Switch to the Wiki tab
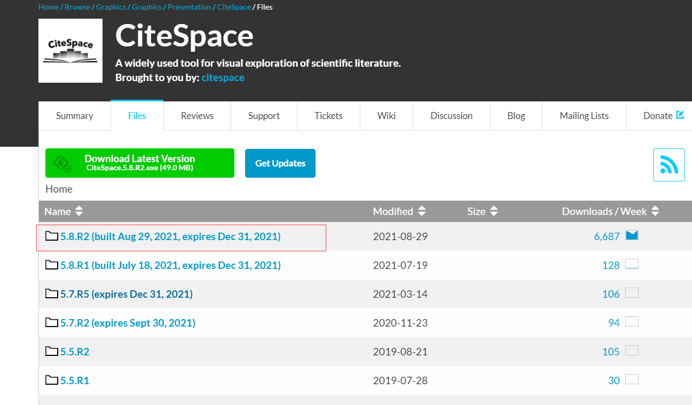 click(x=387, y=116)
